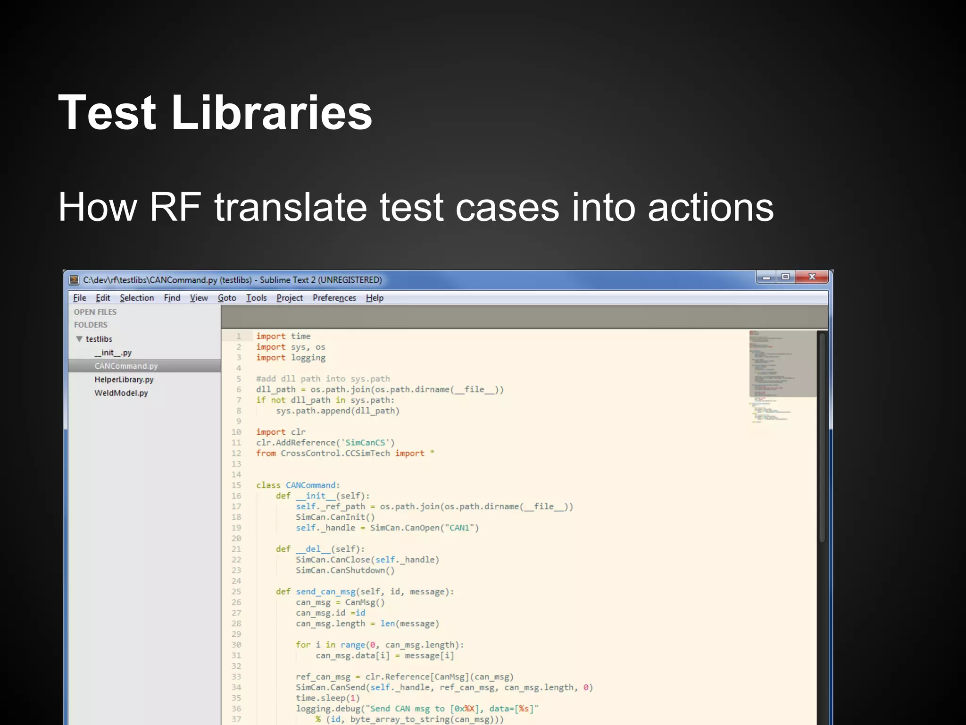Open __init__.py in the sidebar
Screen dimensions: 966x725
pyautogui.click(x=113, y=353)
